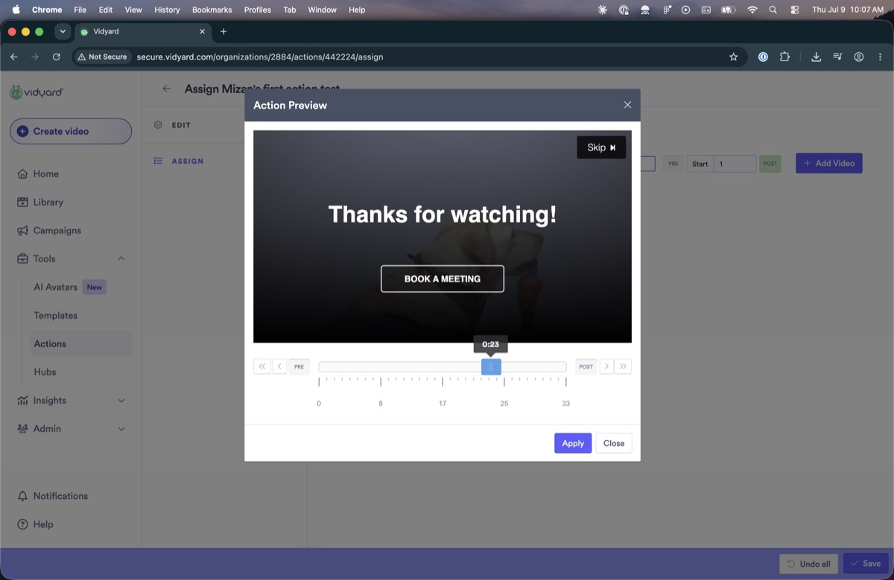Click the Not Secure site indicator
This screenshot has width=894, height=580.
[x=103, y=57]
